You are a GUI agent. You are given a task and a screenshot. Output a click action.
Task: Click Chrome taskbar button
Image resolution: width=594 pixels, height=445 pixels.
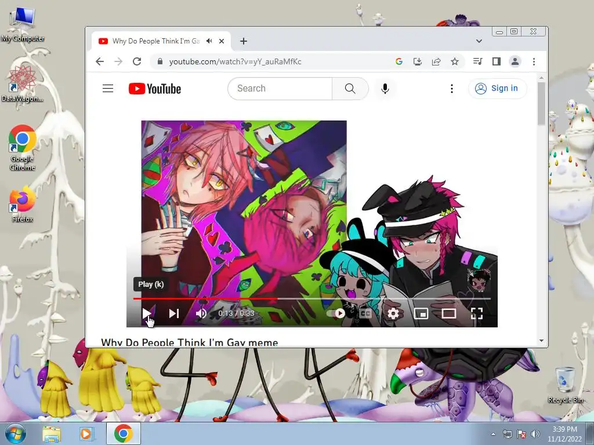123,433
